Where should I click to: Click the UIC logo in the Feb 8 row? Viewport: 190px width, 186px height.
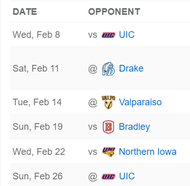click(109, 35)
